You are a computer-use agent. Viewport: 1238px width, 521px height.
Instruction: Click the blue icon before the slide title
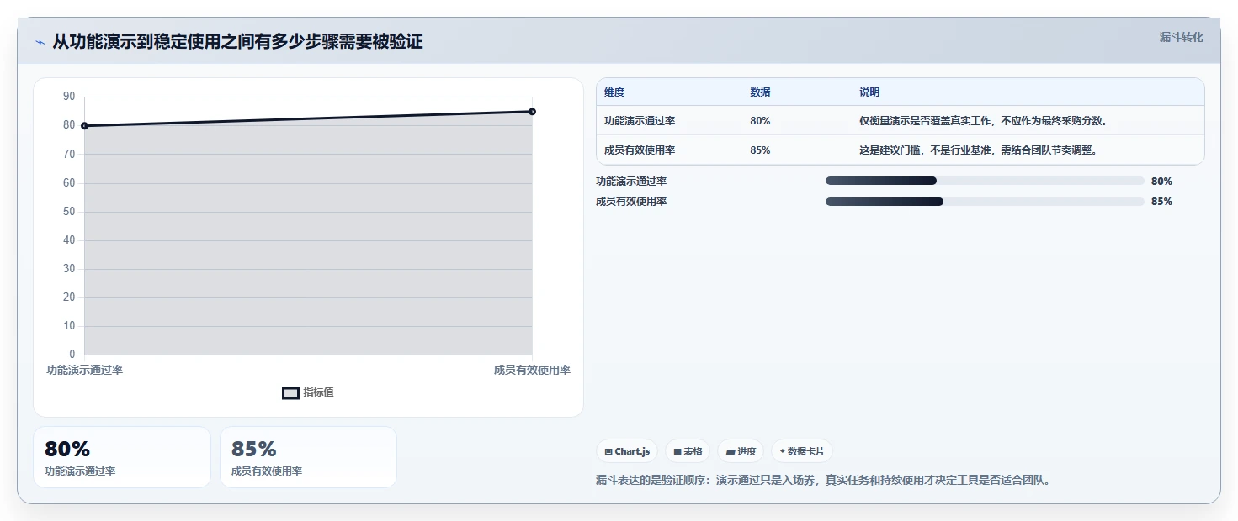40,42
